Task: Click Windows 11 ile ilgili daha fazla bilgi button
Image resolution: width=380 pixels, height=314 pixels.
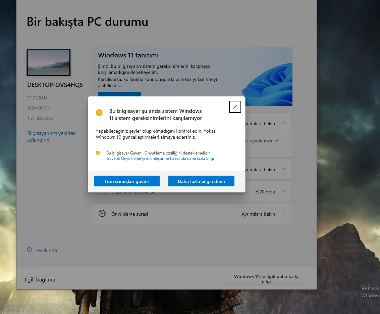Action: (x=266, y=279)
